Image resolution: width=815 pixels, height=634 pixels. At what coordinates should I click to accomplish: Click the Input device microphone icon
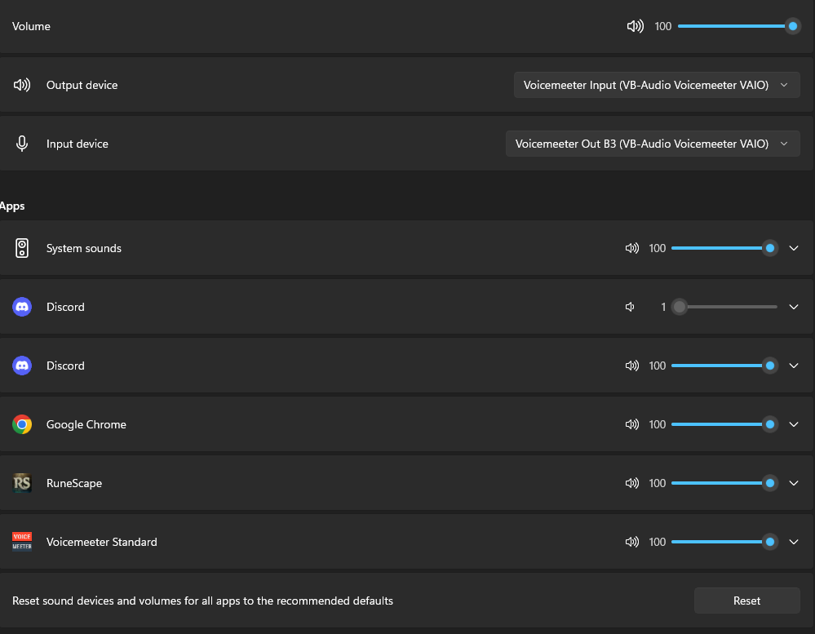pos(22,144)
